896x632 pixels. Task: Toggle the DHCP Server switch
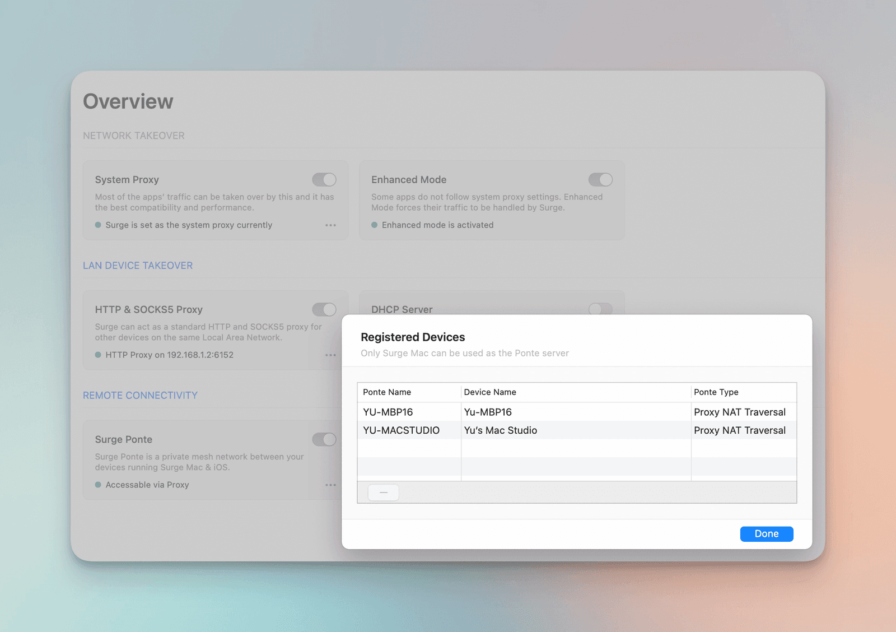[600, 309]
